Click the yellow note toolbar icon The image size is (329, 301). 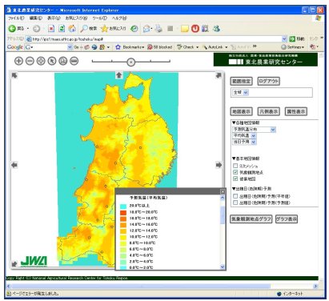pos(185,29)
